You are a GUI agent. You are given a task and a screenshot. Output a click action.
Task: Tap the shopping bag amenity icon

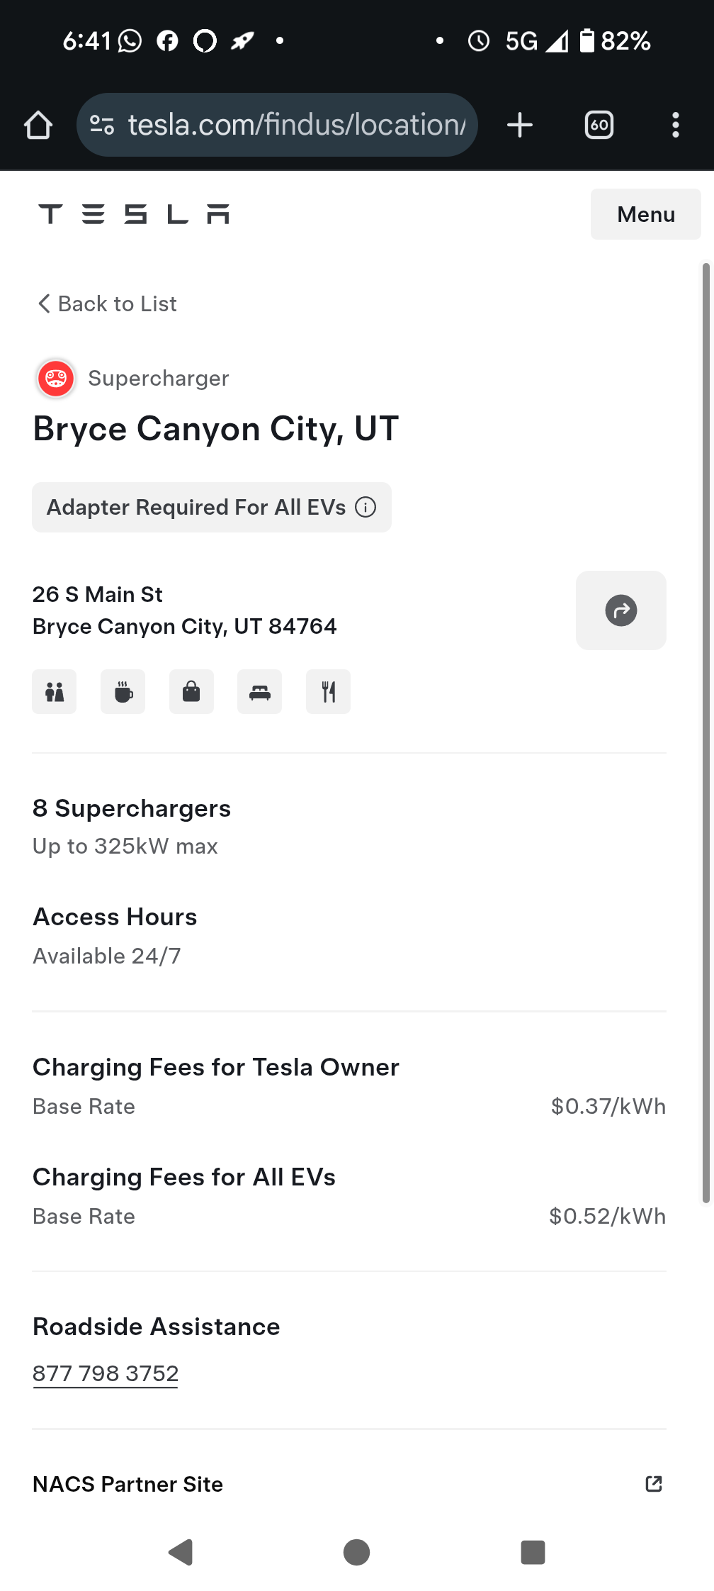191,691
